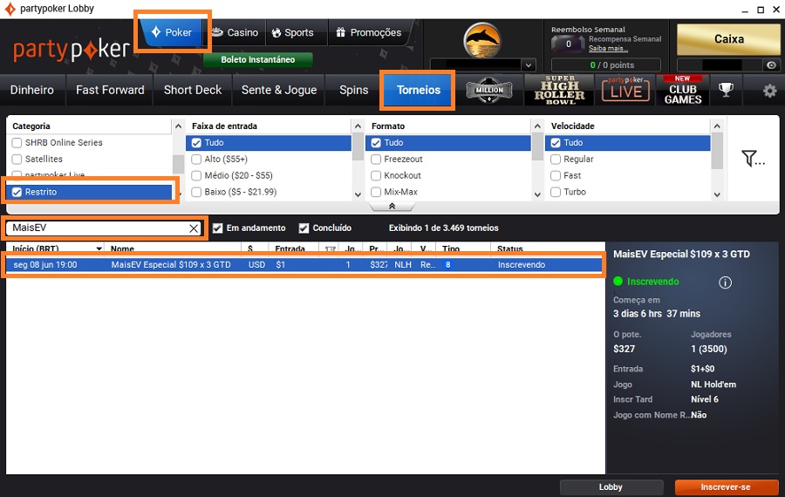Click the Inscrever-se button
The width and height of the screenshot is (785, 497).
click(x=726, y=487)
